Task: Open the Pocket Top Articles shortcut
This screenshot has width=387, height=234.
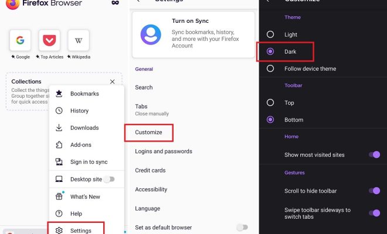Action: click(49, 40)
